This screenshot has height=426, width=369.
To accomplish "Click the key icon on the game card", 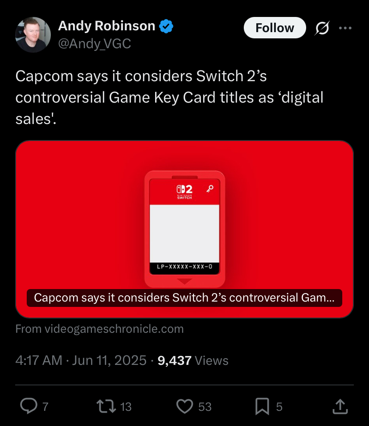I will pos(210,189).
